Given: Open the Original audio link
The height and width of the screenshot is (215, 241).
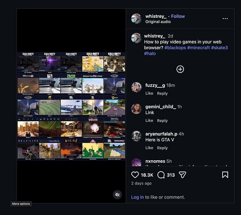Looking at the screenshot, I should click(x=158, y=22).
